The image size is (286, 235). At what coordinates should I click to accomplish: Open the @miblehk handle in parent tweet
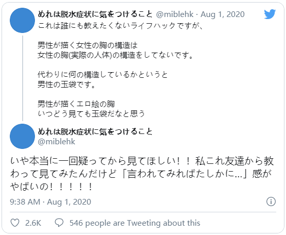pyautogui.click(x=175, y=14)
